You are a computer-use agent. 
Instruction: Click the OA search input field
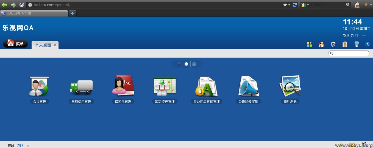tap(349, 53)
